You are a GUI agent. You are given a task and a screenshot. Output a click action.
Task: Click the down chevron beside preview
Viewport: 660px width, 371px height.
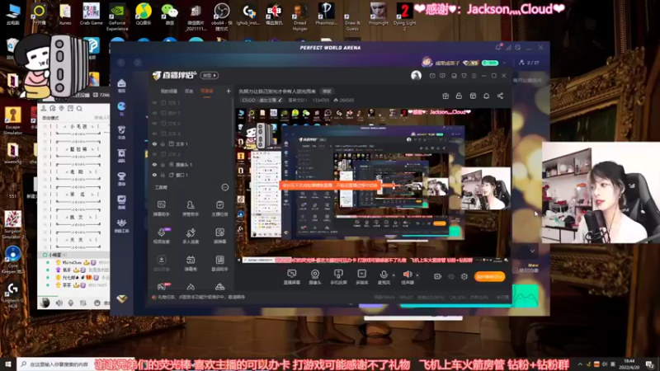tap(532, 251)
